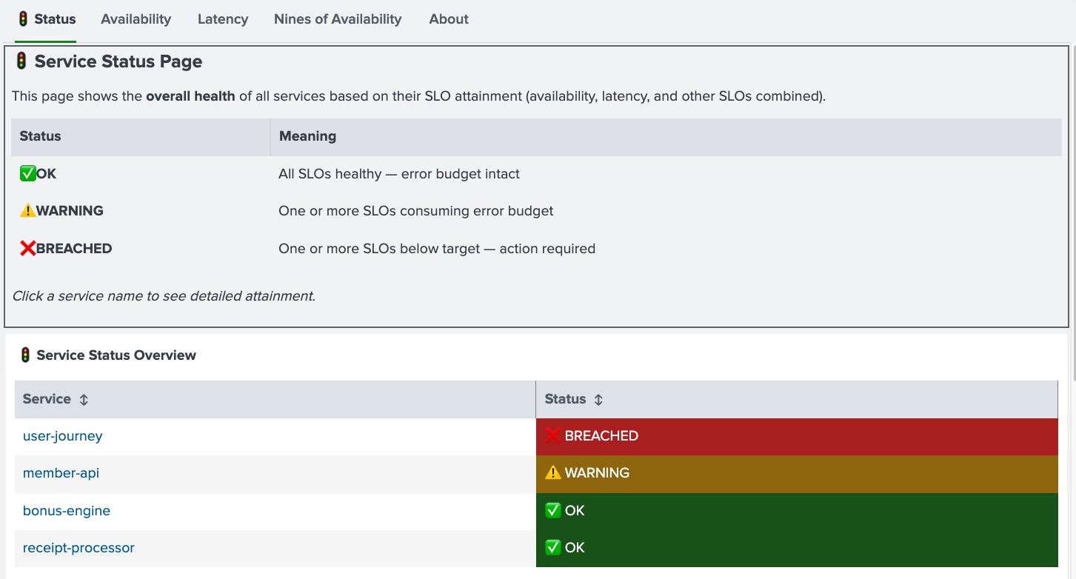The height and width of the screenshot is (579, 1076).
Task: Open the user-journey service link
Action: [x=62, y=436]
